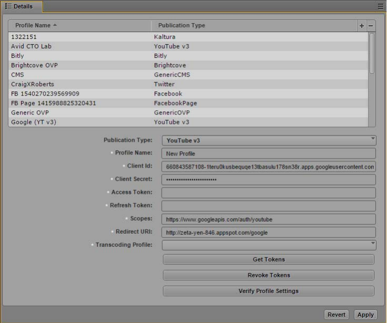
Task: Sort by Profile Name column header
Action: click(79, 25)
